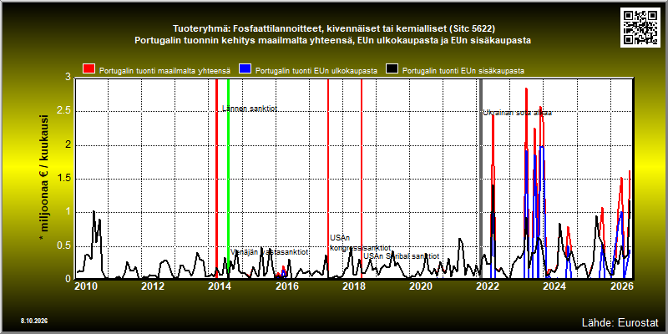Select legend label 'Portugalin tuonti EUn ulkokaupasta'
Screen dimensions: 668x334
[316, 71]
